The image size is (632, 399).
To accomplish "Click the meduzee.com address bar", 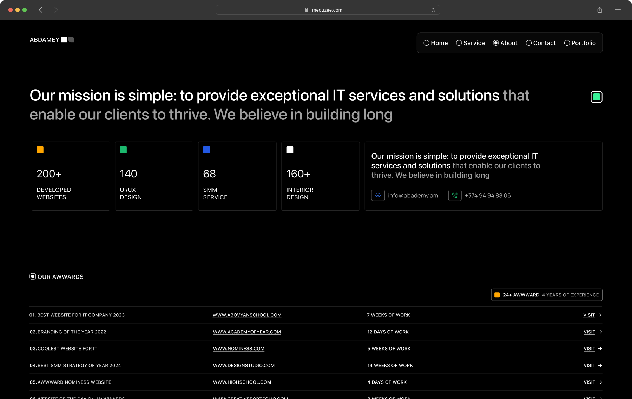I will pyautogui.click(x=327, y=10).
